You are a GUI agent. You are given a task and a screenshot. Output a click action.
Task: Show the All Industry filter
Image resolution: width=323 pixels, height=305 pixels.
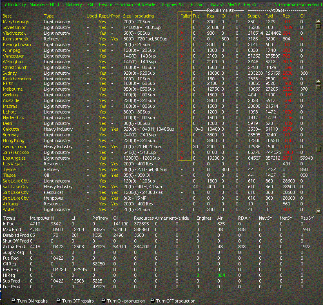click(16, 4)
